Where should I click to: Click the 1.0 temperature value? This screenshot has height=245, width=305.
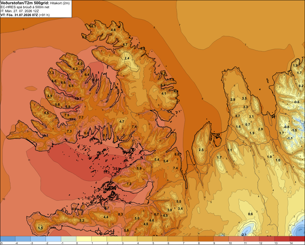(x=278, y=160)
